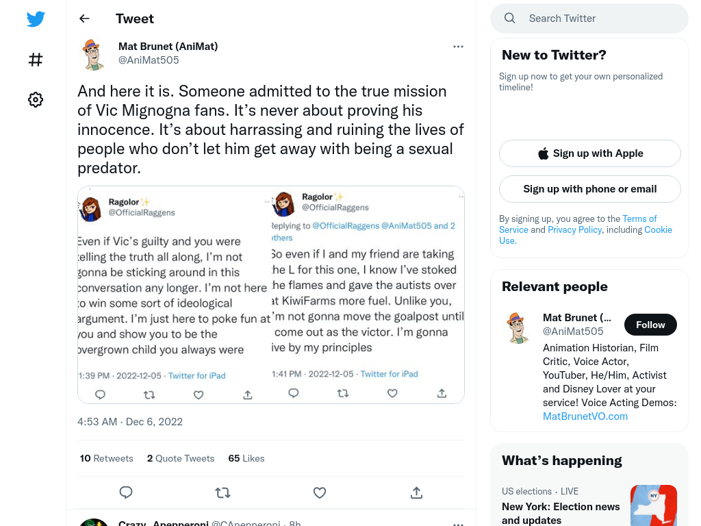Viewport: 701px width, 526px height.
Task: Click the Twitter bird logo
Action: coord(36,18)
